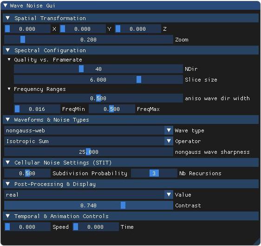Viewport: 261px width, 246px height.
Task: Open the Wave type dropdown arrow
Action: click(169, 130)
